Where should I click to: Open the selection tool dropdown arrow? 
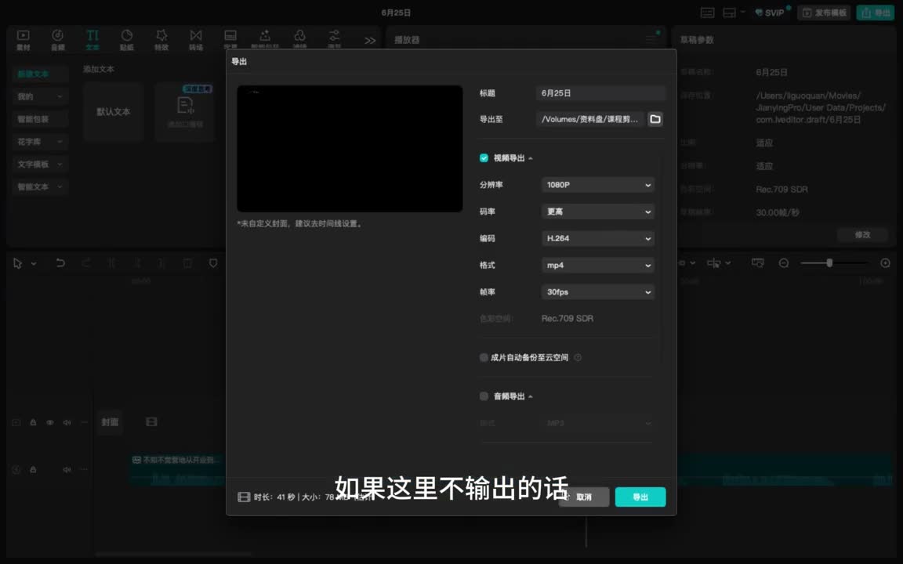[34, 263]
